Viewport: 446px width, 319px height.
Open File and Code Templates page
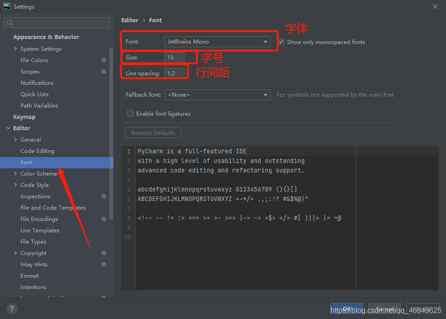pos(53,208)
